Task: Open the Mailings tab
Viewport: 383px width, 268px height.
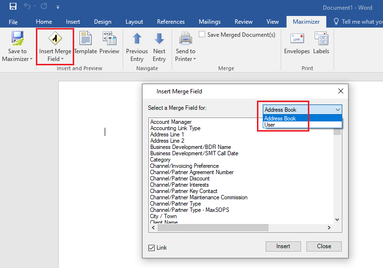Action: [x=209, y=22]
